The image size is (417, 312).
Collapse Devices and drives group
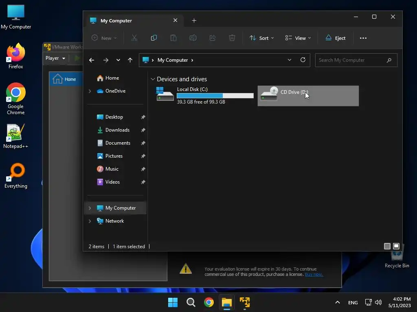153,79
